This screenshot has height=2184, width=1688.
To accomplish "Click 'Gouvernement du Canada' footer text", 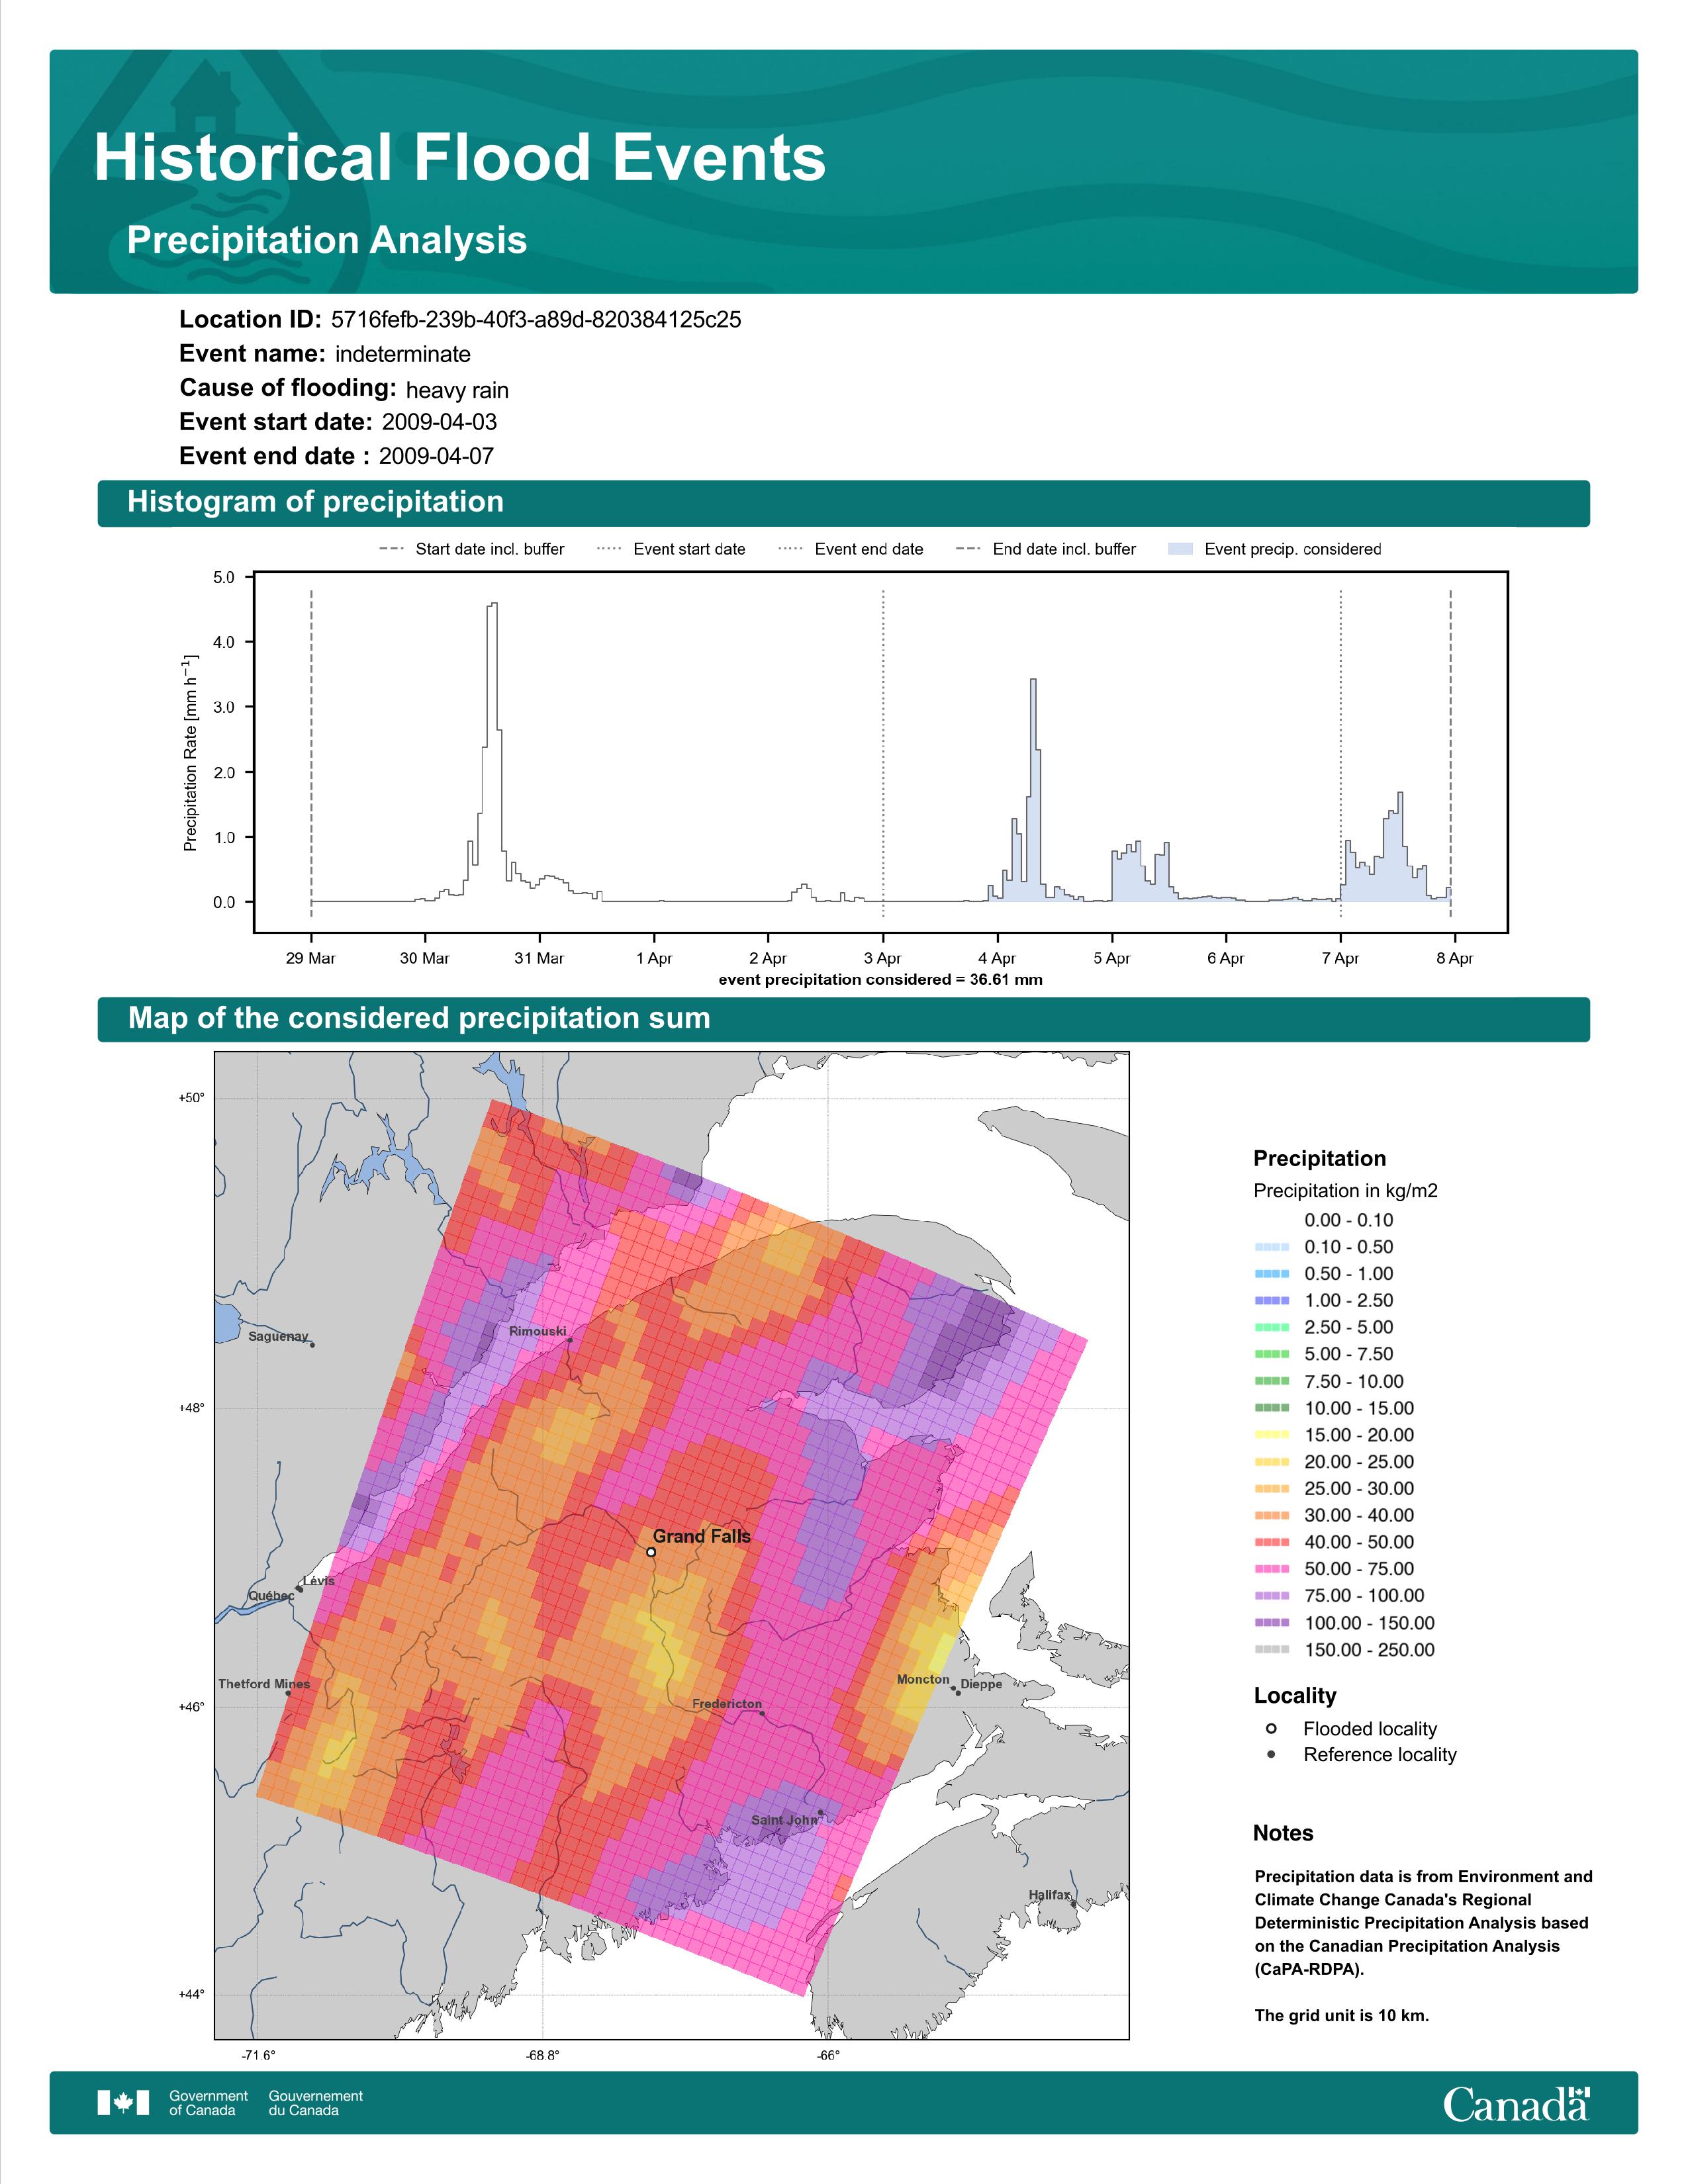I will (316, 2103).
